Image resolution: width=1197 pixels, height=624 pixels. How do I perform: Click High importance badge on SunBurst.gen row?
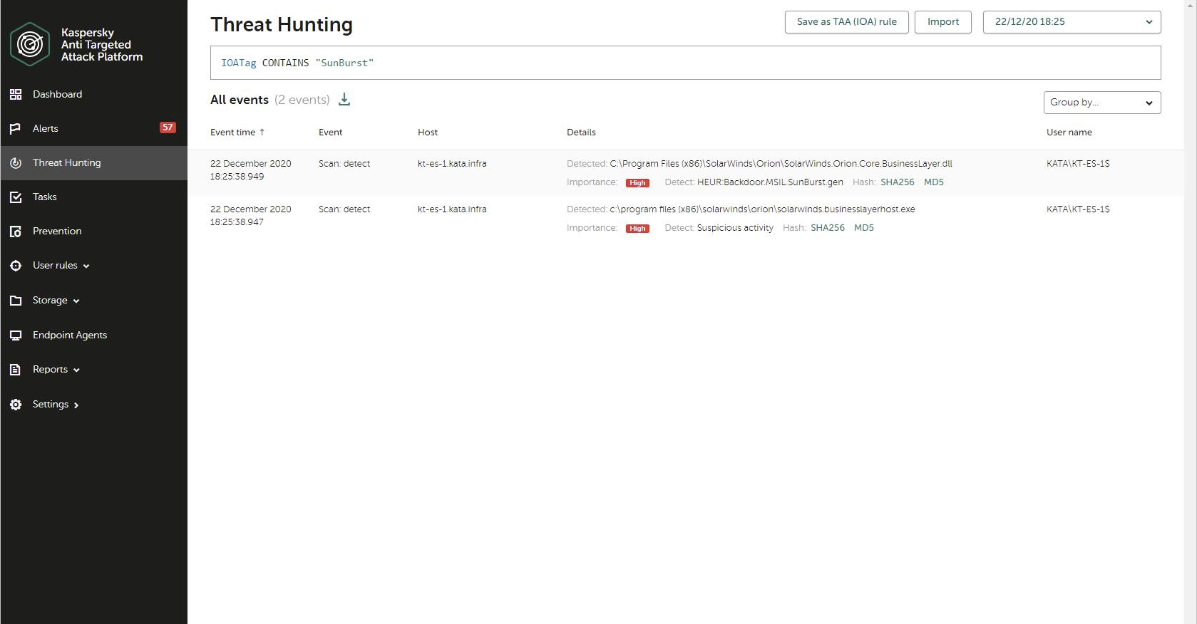[637, 183]
